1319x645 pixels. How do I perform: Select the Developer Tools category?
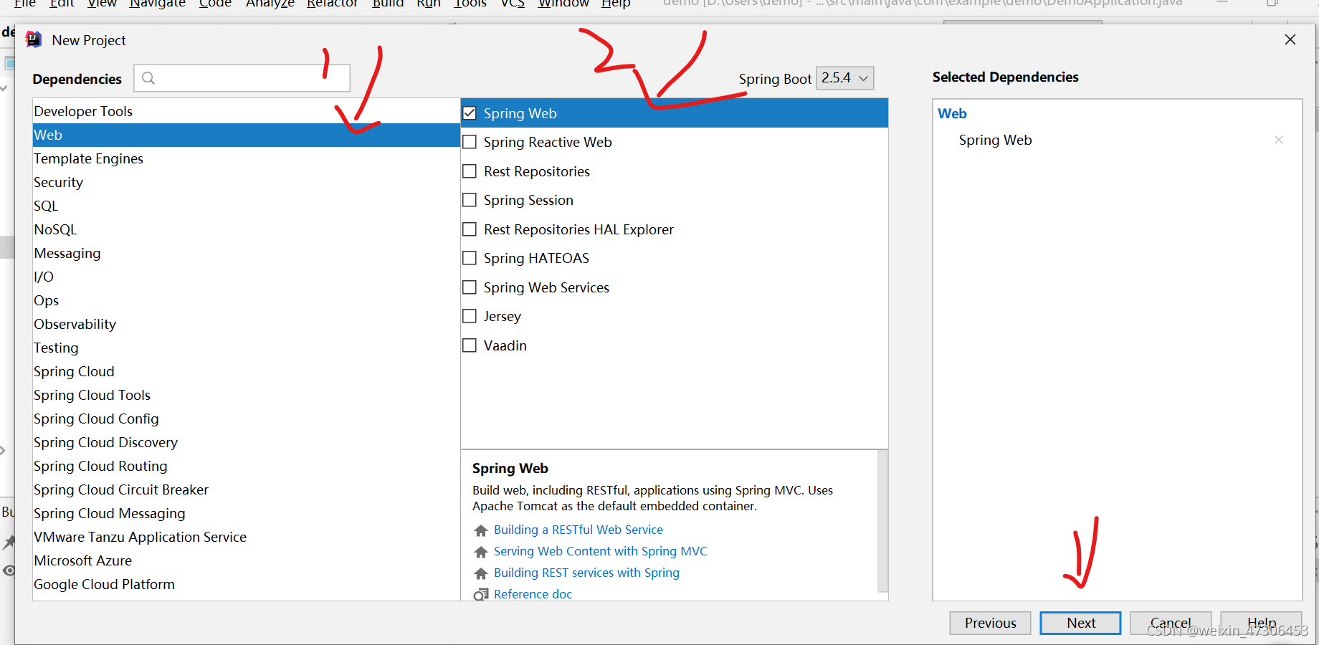click(x=246, y=111)
